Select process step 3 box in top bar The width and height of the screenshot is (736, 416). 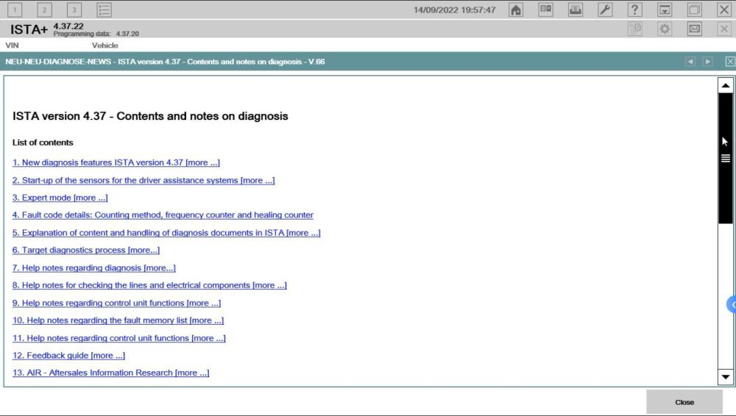pos(74,10)
